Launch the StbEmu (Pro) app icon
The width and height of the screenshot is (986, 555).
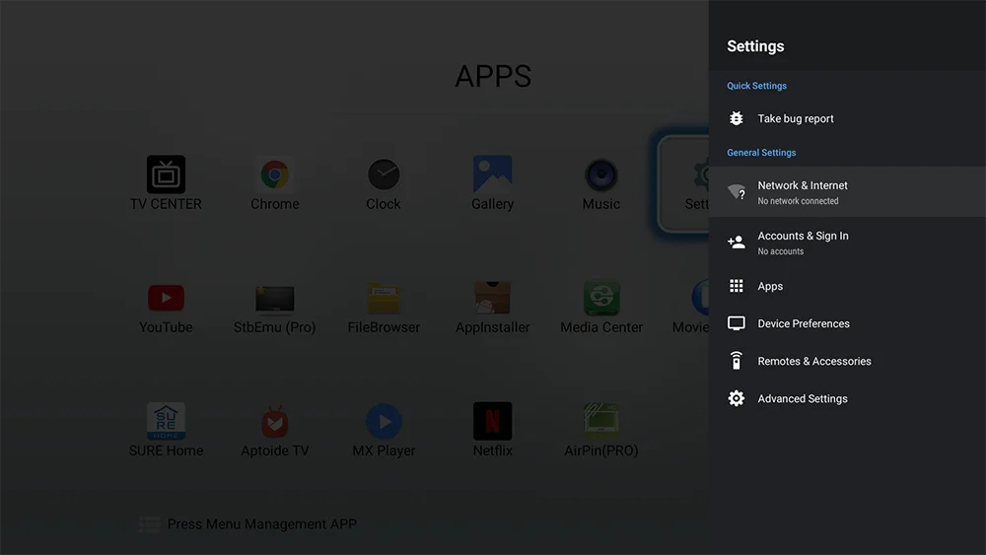pyautogui.click(x=275, y=299)
